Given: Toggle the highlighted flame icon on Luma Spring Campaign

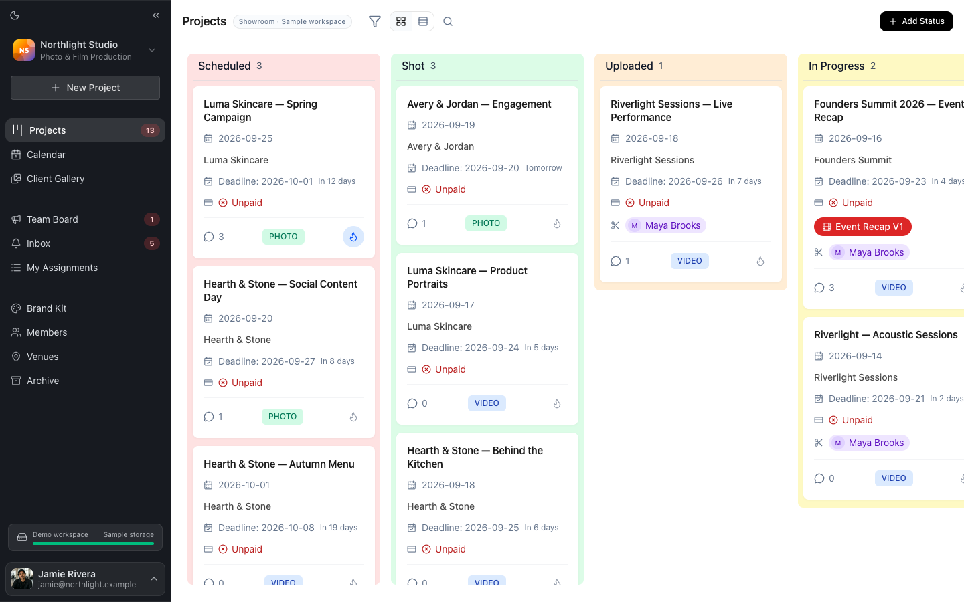Looking at the screenshot, I should [353, 237].
